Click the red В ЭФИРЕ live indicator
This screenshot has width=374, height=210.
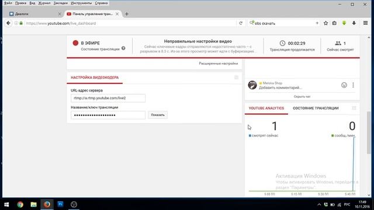75,43
